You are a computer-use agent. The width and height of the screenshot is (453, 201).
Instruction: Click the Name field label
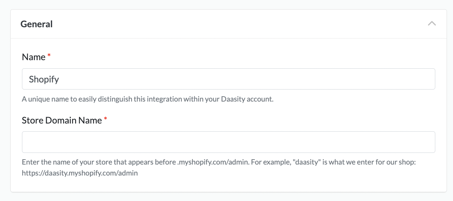pos(34,57)
